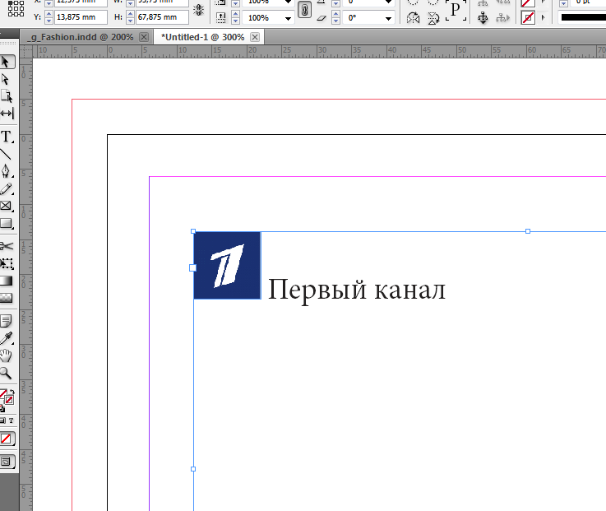
Task: Select the Selection tool (black arrow)
Action: click(x=7, y=62)
